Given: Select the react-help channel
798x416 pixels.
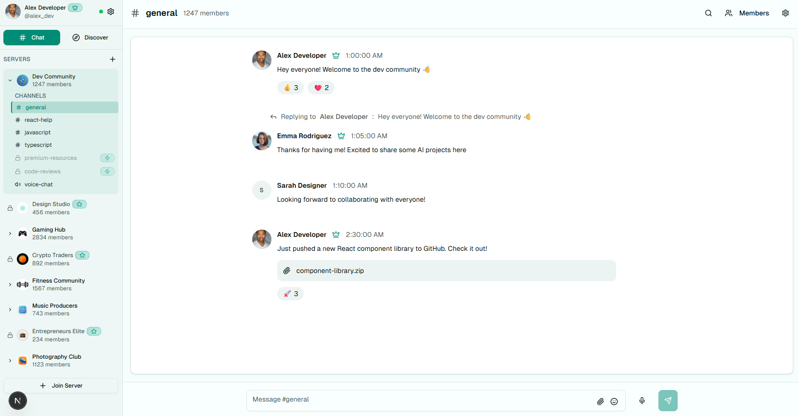Looking at the screenshot, I should click(39, 120).
